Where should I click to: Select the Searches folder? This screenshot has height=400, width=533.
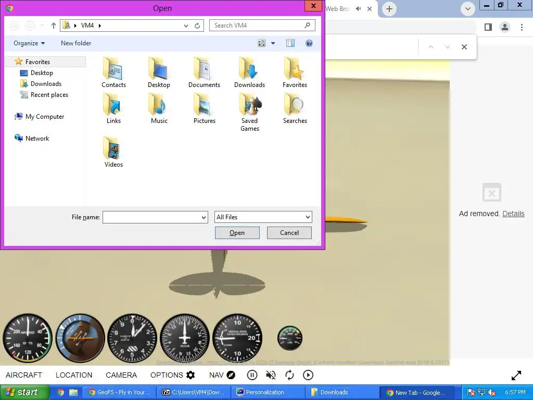pos(295,108)
